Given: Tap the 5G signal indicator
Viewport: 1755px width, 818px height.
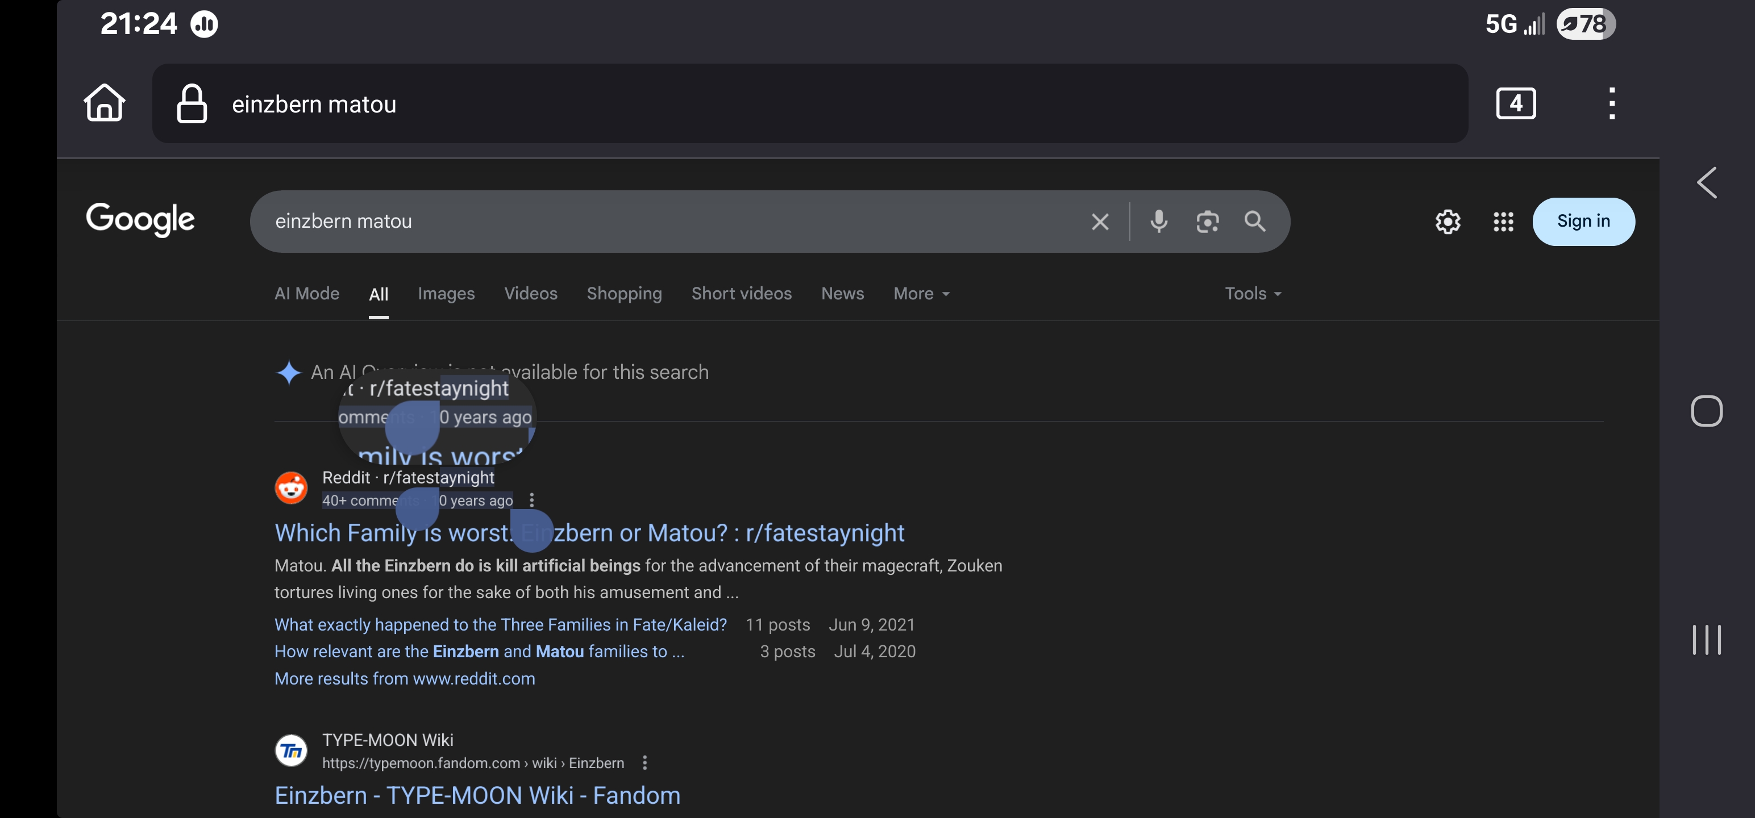Looking at the screenshot, I should pos(1515,24).
